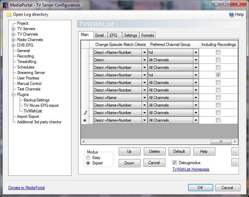Switch to the Settings tab
249x197 pixels.
pyautogui.click(x=131, y=35)
